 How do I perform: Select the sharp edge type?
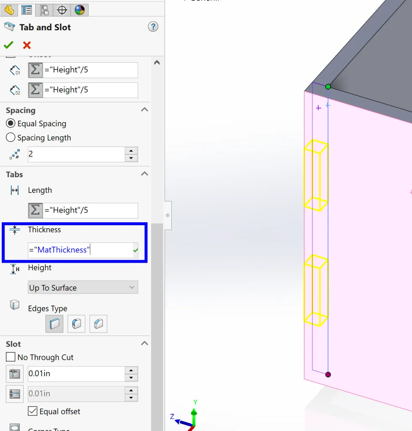coord(54,324)
